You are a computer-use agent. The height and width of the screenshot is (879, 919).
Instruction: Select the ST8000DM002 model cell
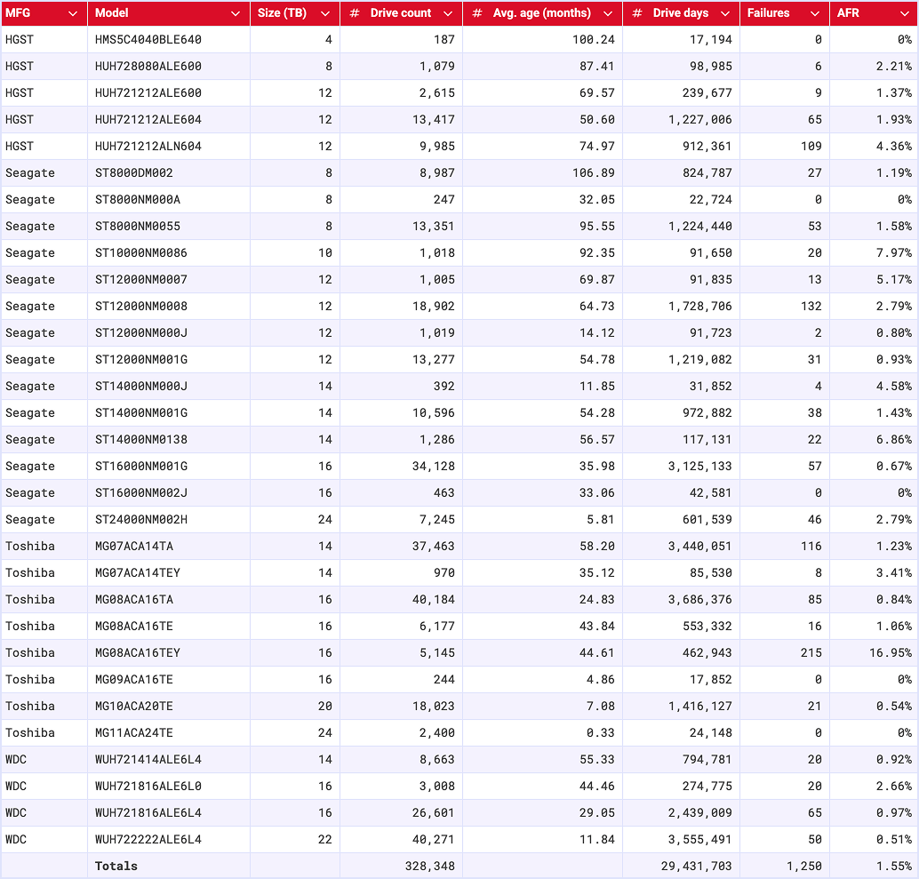pyautogui.click(x=134, y=173)
